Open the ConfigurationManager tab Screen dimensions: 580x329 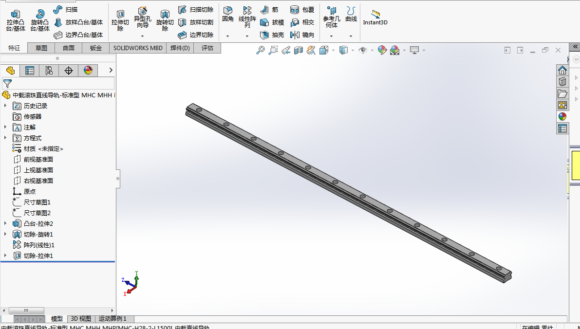(49, 70)
